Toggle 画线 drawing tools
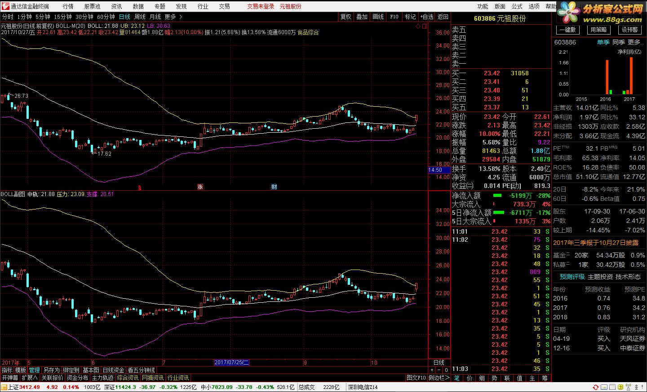647x392 pixels. [x=378, y=17]
